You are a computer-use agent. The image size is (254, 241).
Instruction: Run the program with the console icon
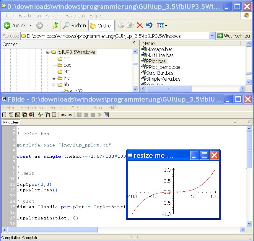(x=107, y=115)
